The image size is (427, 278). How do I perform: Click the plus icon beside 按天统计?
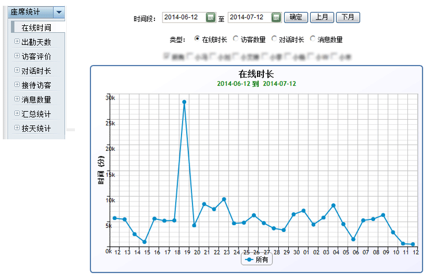click(17, 128)
